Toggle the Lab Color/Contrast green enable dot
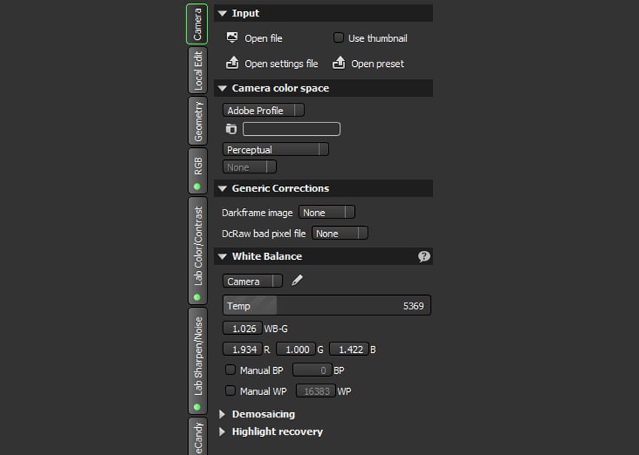This screenshot has width=639, height=455. (x=198, y=297)
